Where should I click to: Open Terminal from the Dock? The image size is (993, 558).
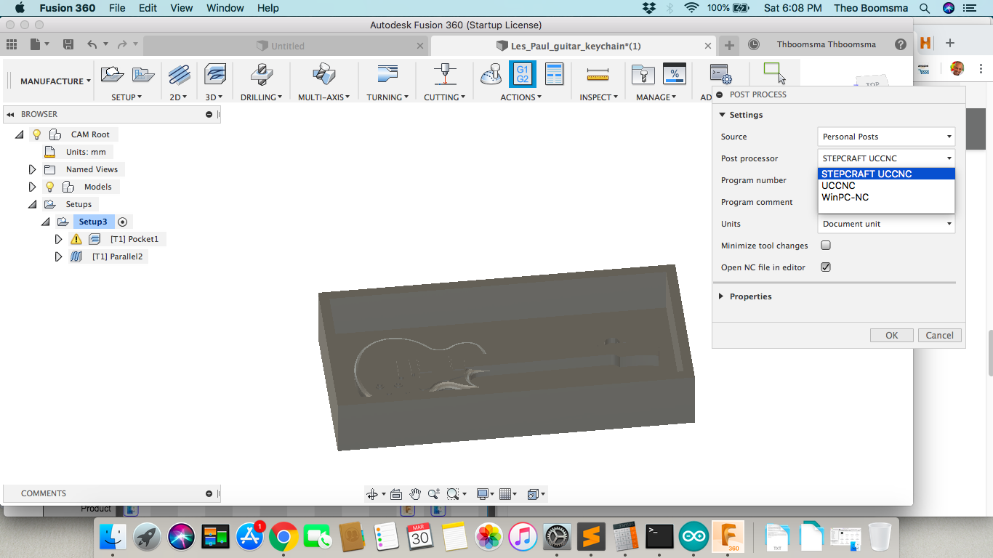tap(659, 537)
